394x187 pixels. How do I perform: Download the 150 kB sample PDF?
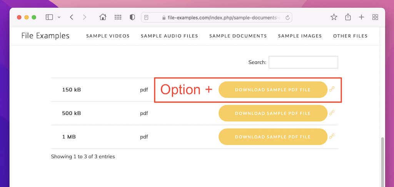(273, 90)
